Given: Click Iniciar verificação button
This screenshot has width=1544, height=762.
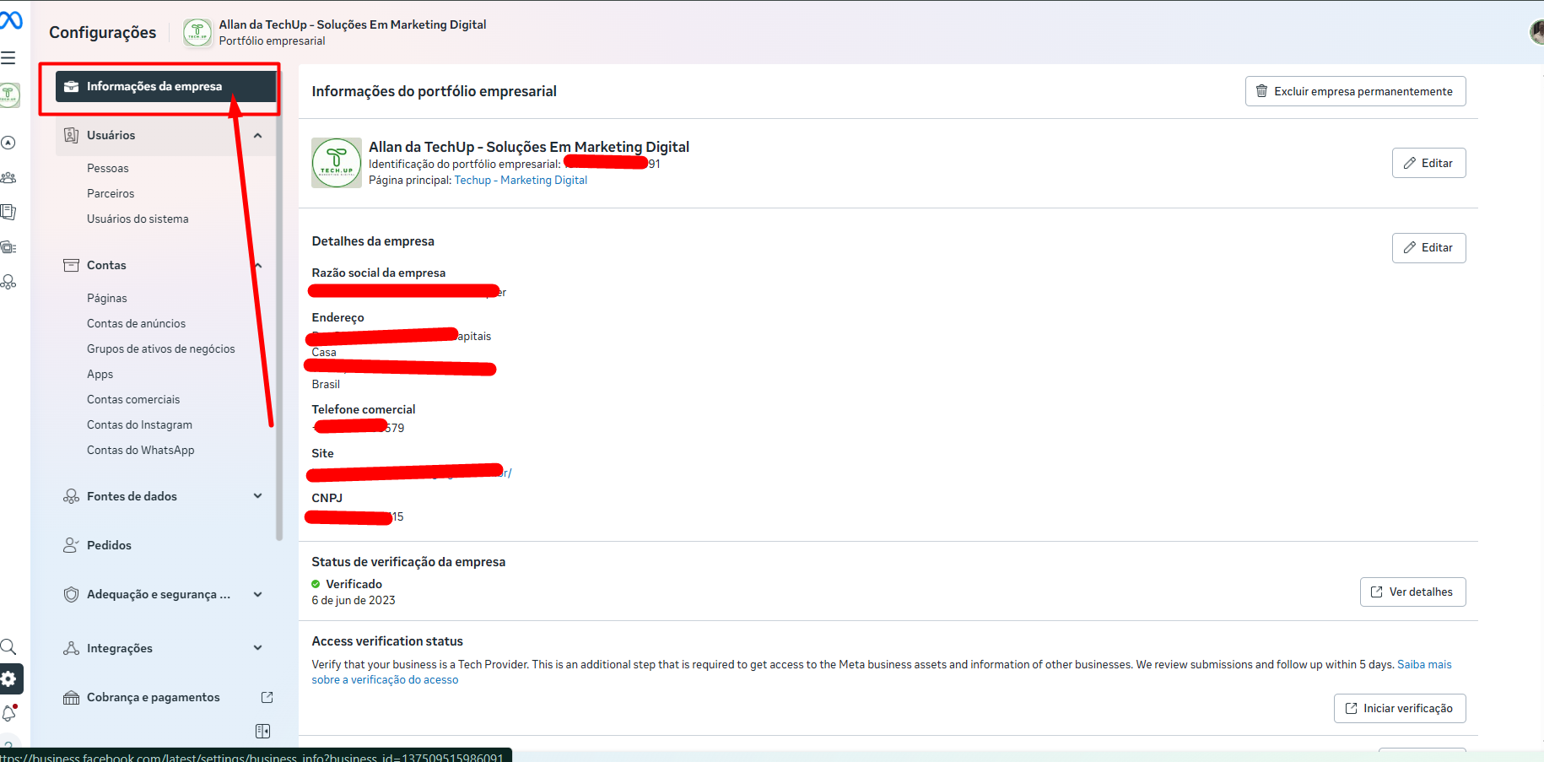Looking at the screenshot, I should 1400,708.
